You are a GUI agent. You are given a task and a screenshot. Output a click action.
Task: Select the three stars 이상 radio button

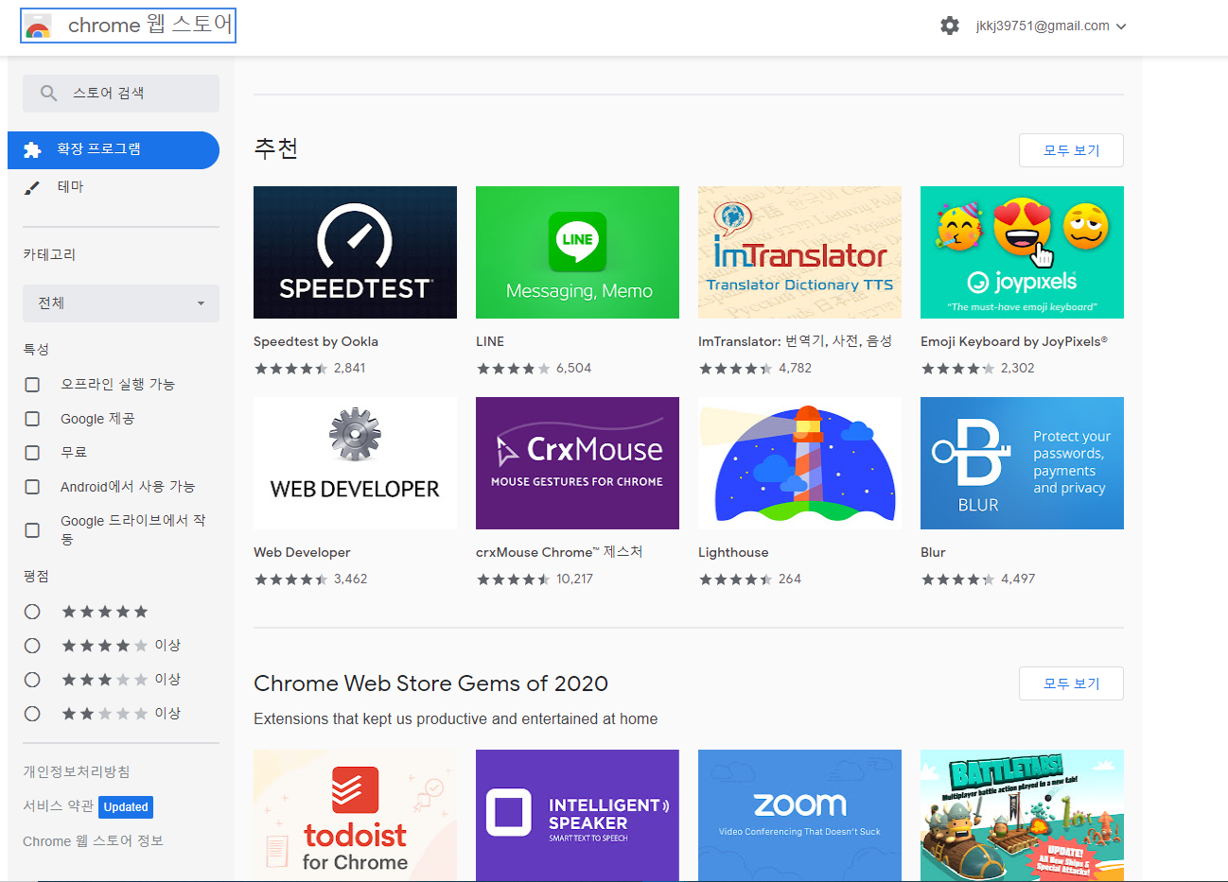(32, 680)
